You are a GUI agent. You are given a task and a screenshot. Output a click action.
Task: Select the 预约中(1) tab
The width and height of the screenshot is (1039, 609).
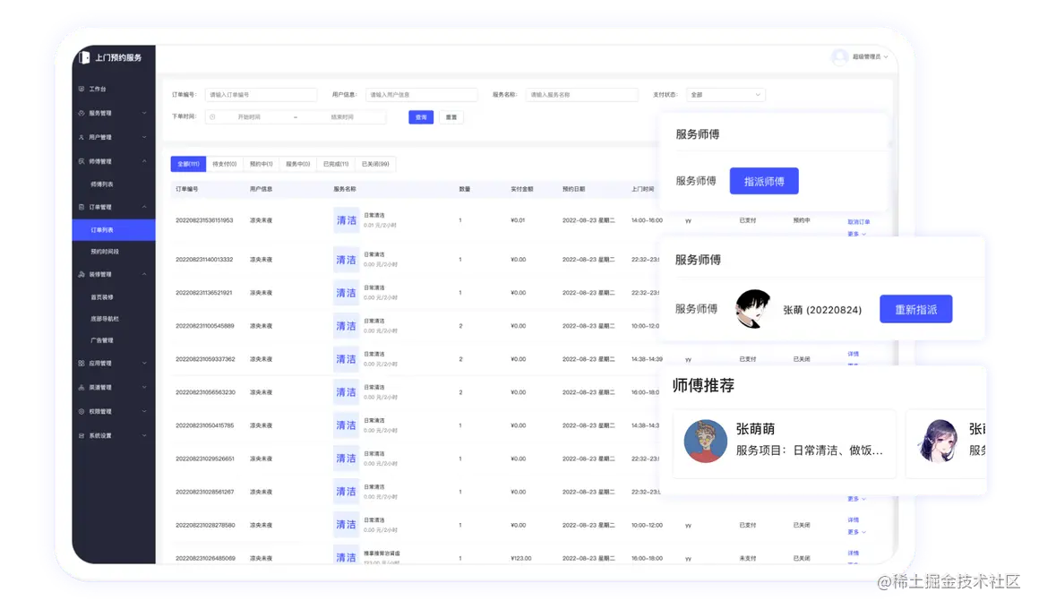click(261, 164)
